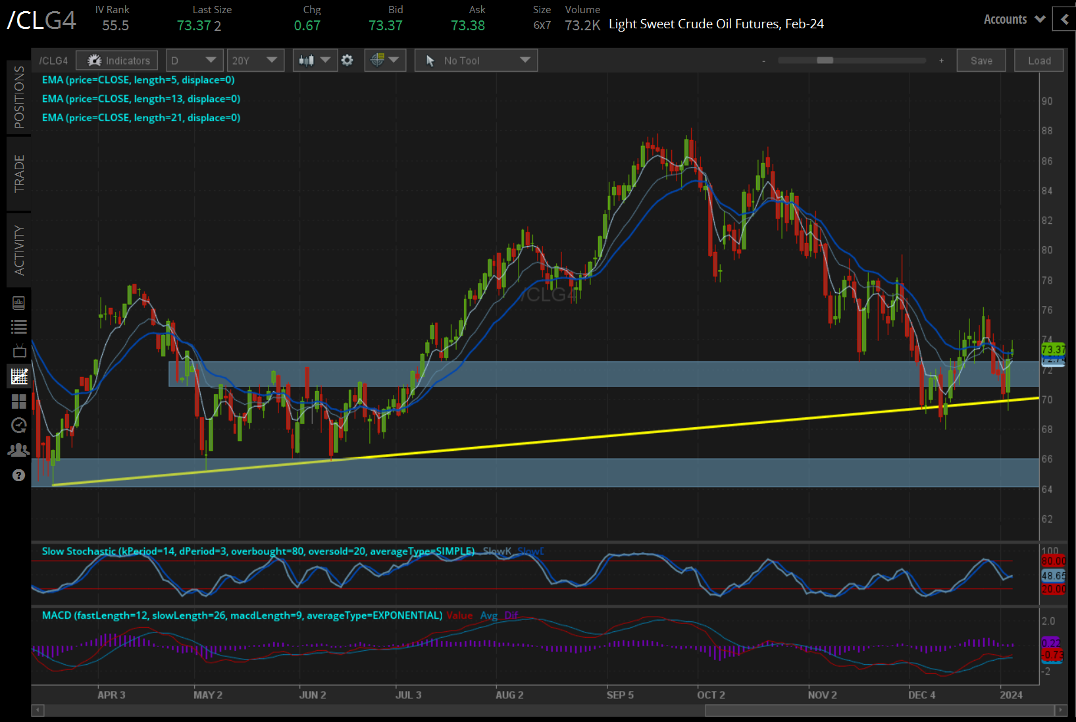Switch to the POSITIONS side tab
This screenshot has height=722, width=1076.
coord(19,97)
